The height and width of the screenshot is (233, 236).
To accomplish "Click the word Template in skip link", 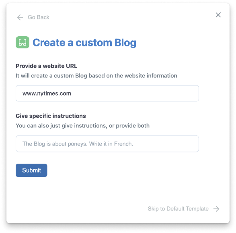I will 197,209.
